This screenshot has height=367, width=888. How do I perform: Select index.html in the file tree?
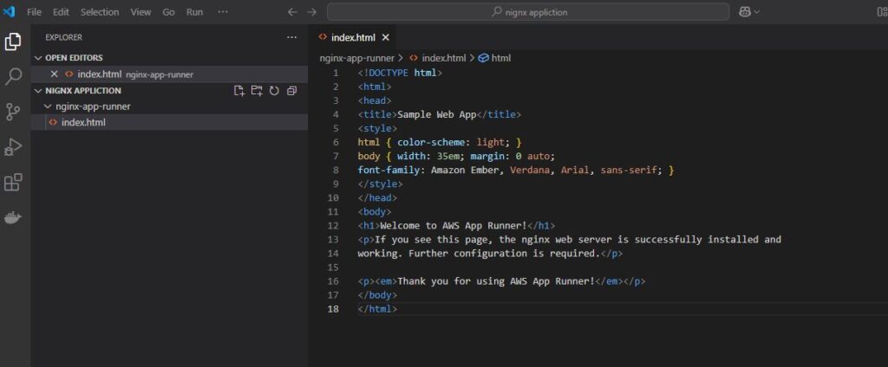pyautogui.click(x=83, y=122)
